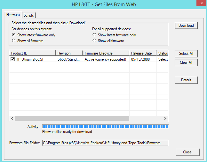Sort by Firmware Lifecycle column header
Image resolution: width=207 pixels, height=162 pixels.
tap(106, 53)
